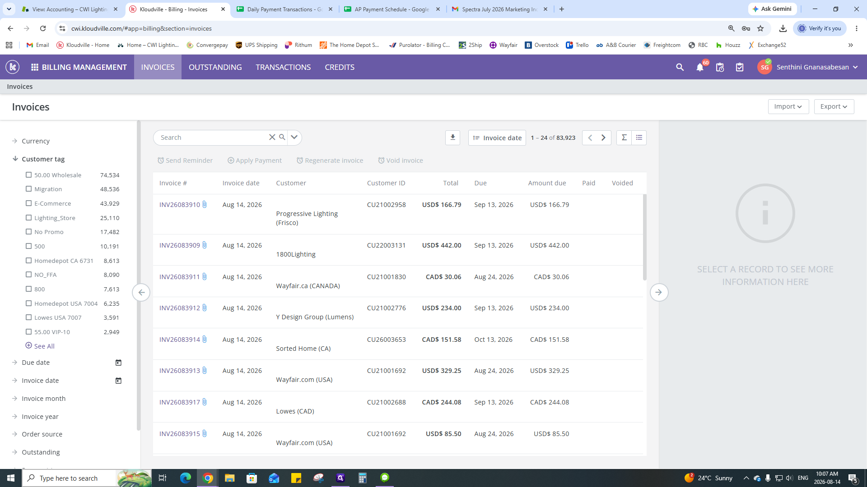Image resolution: width=867 pixels, height=487 pixels.
Task: Open attachment paperclip for INV26083910
Action: (205, 204)
